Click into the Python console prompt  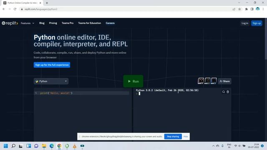(139, 93)
